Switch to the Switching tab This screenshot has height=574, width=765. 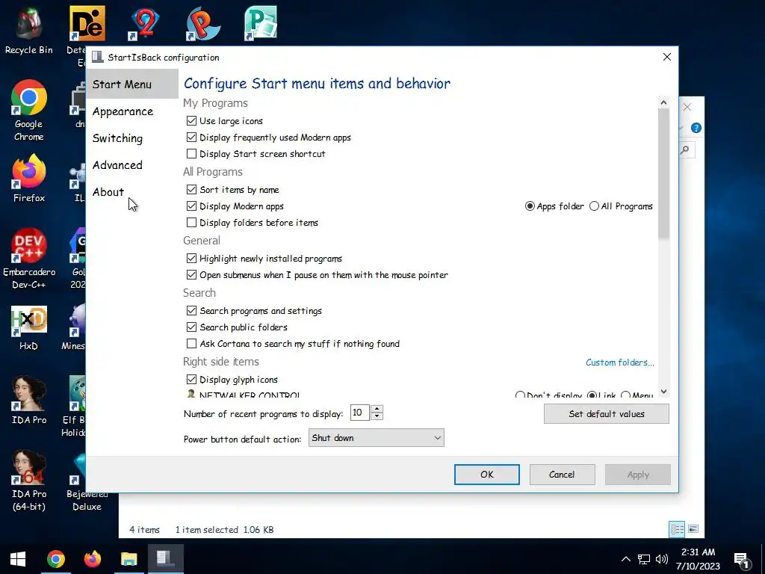click(x=117, y=138)
